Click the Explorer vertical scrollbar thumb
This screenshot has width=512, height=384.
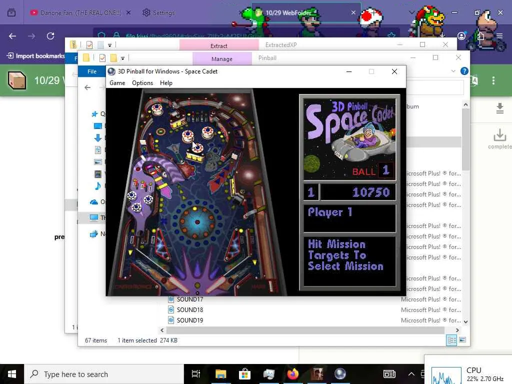pyautogui.click(x=465, y=140)
